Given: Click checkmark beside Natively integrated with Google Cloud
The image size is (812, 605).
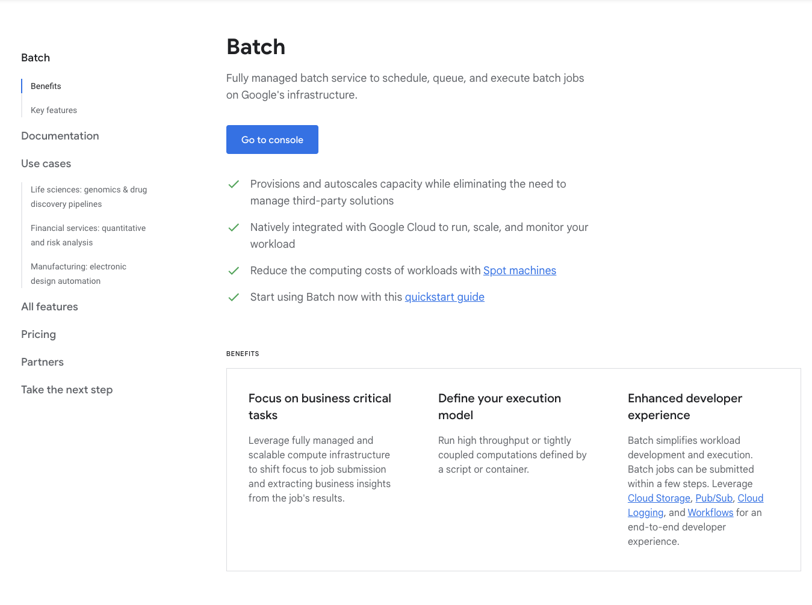Looking at the screenshot, I should [234, 227].
